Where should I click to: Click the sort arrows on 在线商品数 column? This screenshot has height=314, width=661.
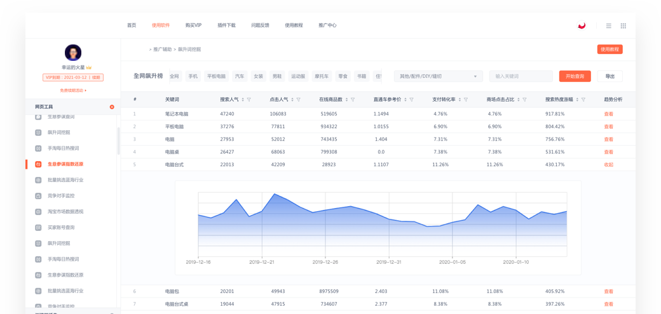(x=346, y=100)
